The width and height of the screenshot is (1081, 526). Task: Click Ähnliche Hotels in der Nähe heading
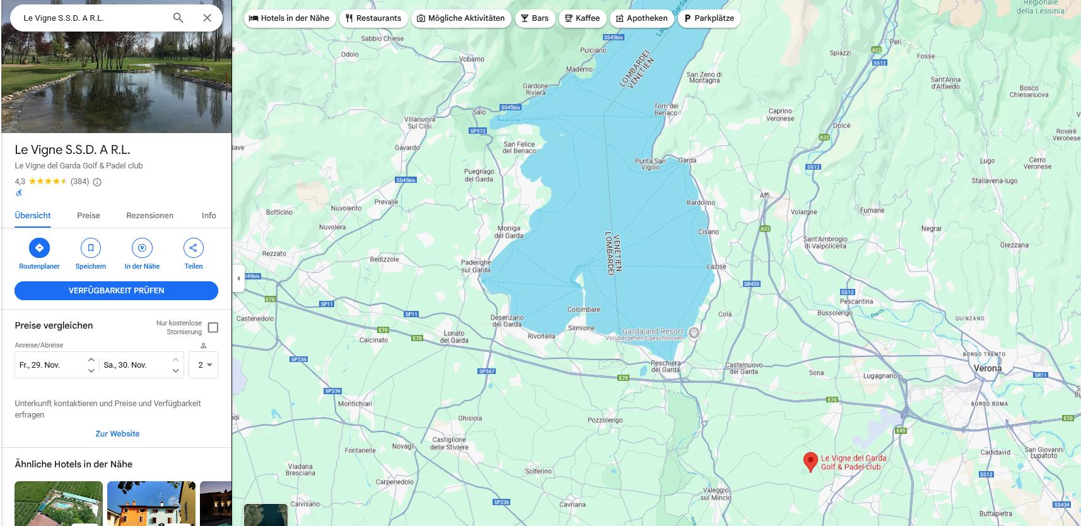(74, 464)
